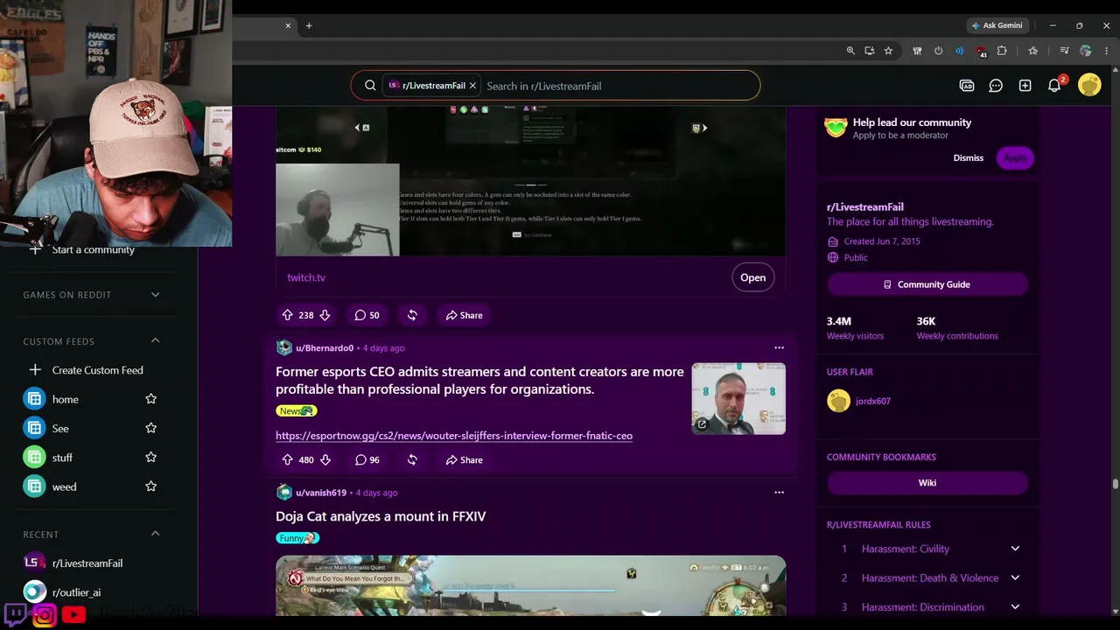Open the twitch.tv link with Open button

(752, 277)
